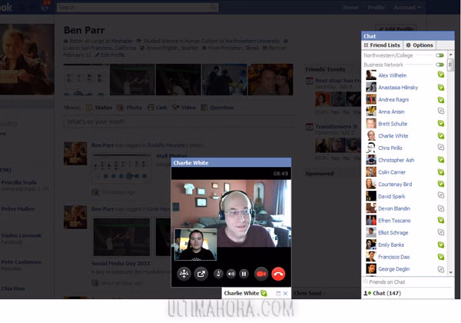
Task: Toggle the Business Network list switch
Action: coord(439,65)
